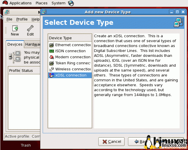The width and height of the screenshot is (188, 150).
Task: Choose Ethernet connection in the list
Action: pos(70,45)
